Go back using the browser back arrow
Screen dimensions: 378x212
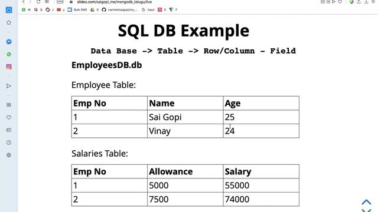(x=24, y=2)
